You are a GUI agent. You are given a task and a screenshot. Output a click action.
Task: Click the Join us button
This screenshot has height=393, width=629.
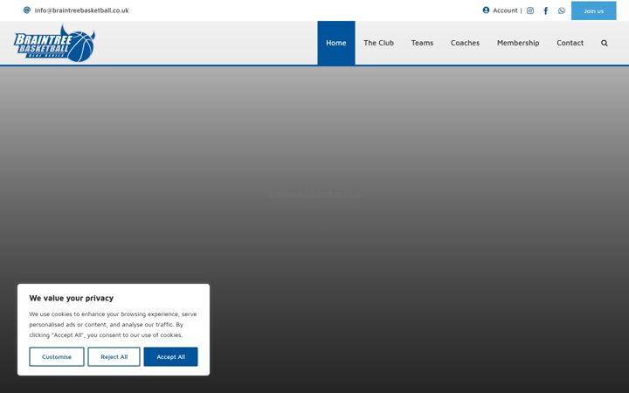594,10
